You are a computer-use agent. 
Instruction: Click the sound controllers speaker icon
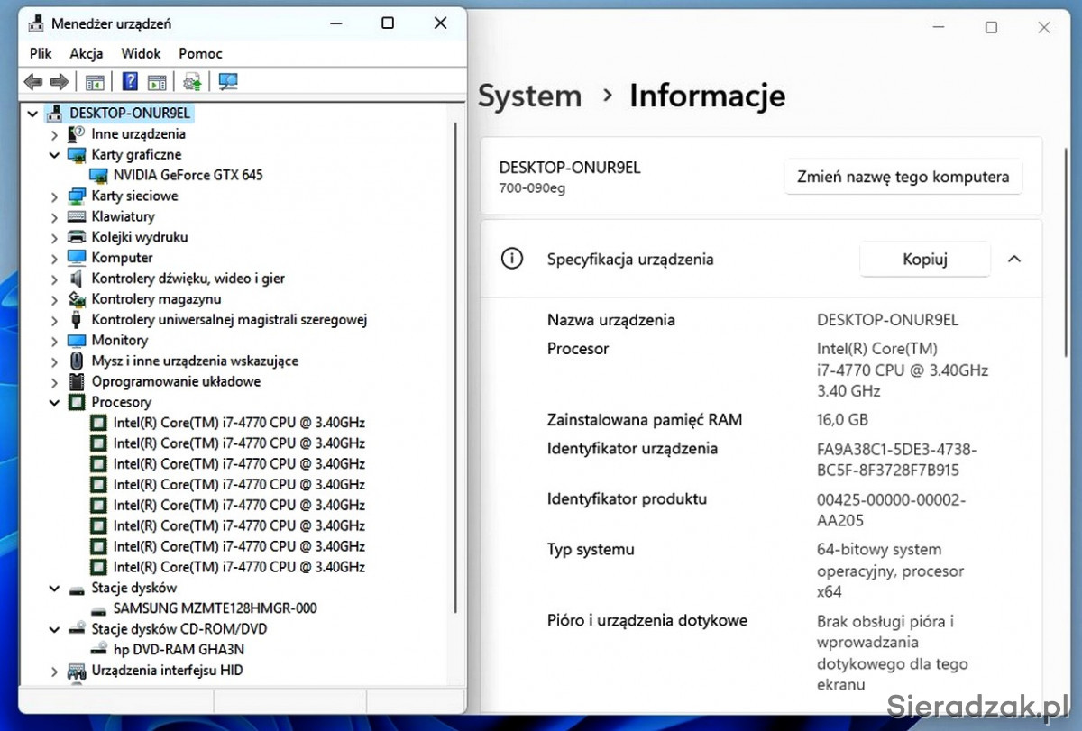pos(77,279)
